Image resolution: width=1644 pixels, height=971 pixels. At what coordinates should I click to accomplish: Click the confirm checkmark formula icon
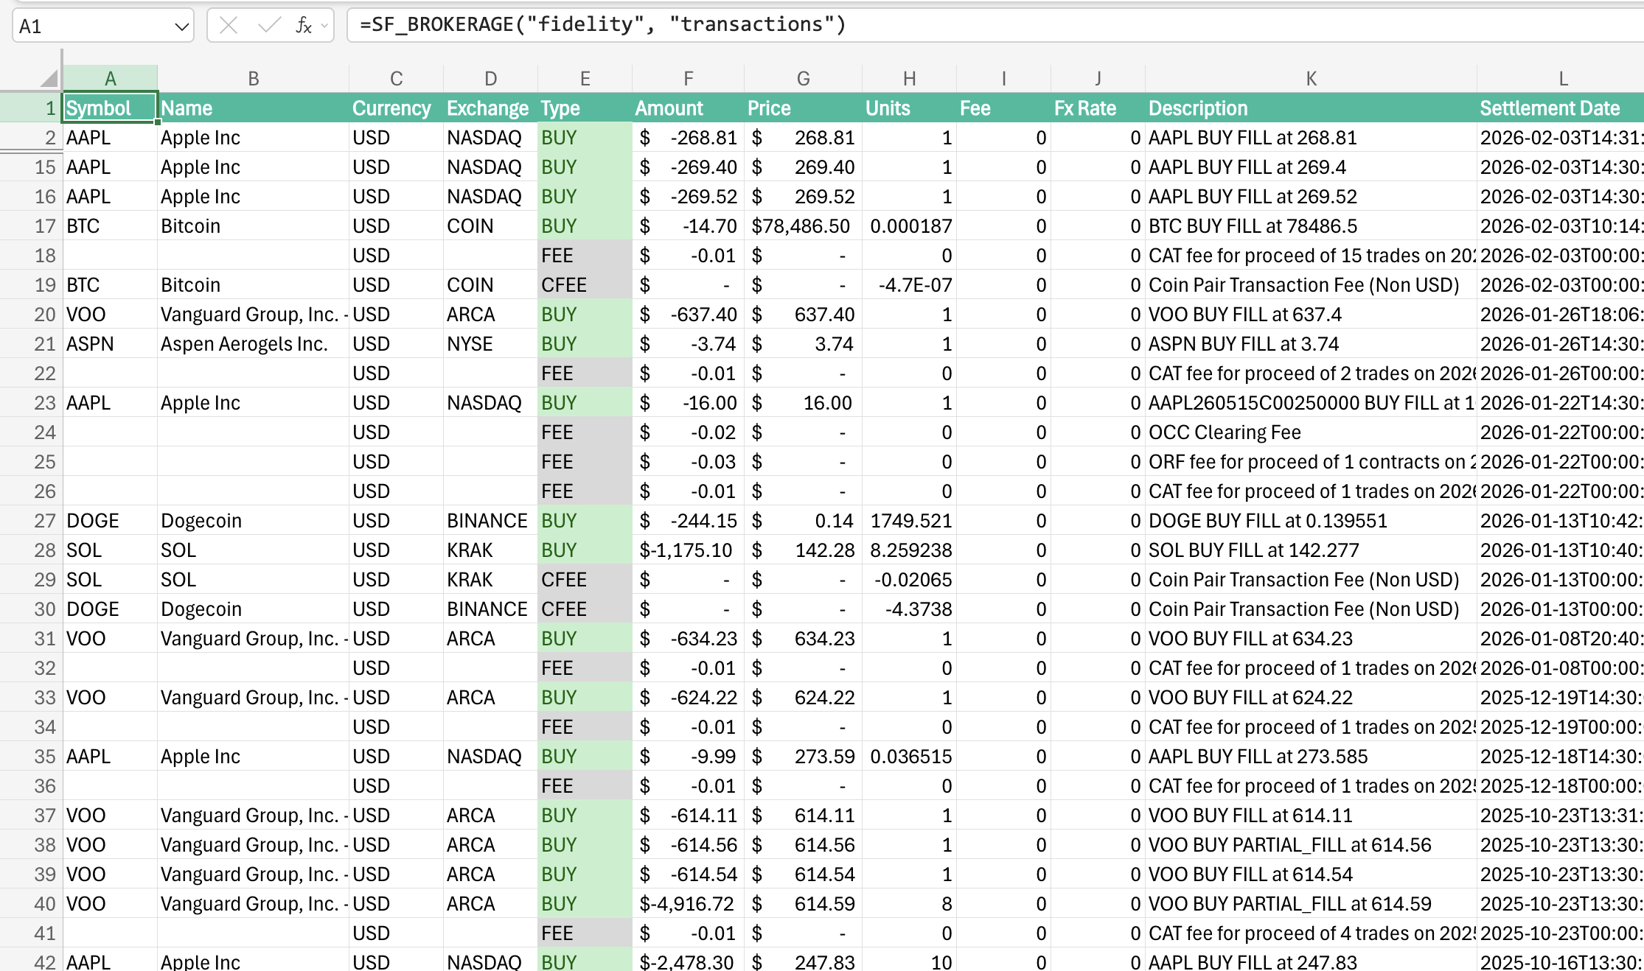tap(269, 26)
